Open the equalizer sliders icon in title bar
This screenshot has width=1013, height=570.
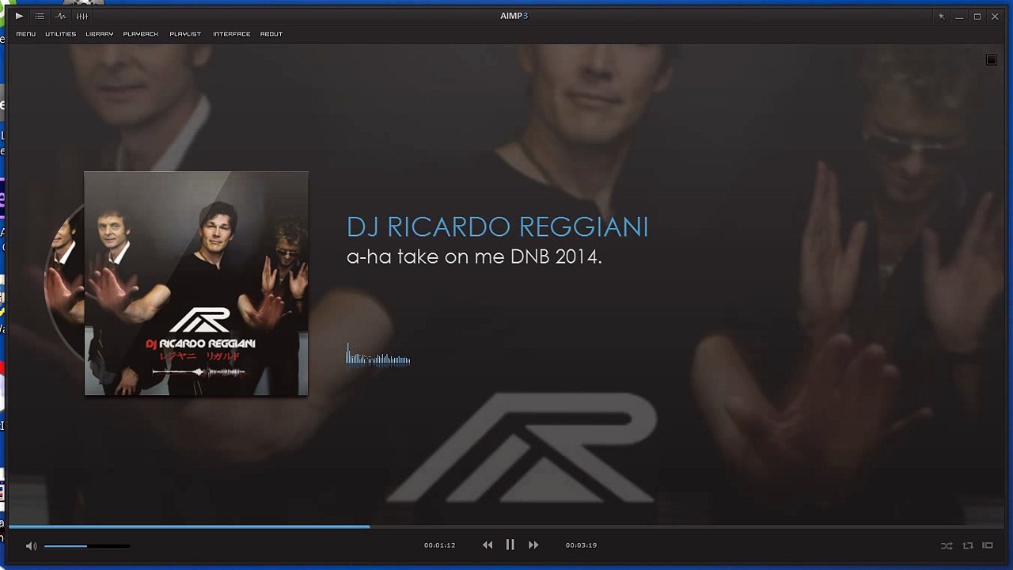pos(82,16)
